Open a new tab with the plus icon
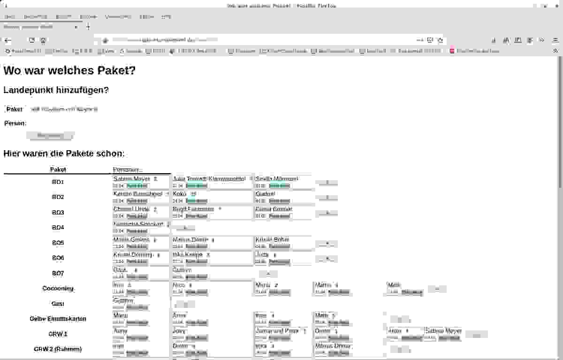Image resolution: width=563 pixels, height=360 pixels. [x=88, y=27]
